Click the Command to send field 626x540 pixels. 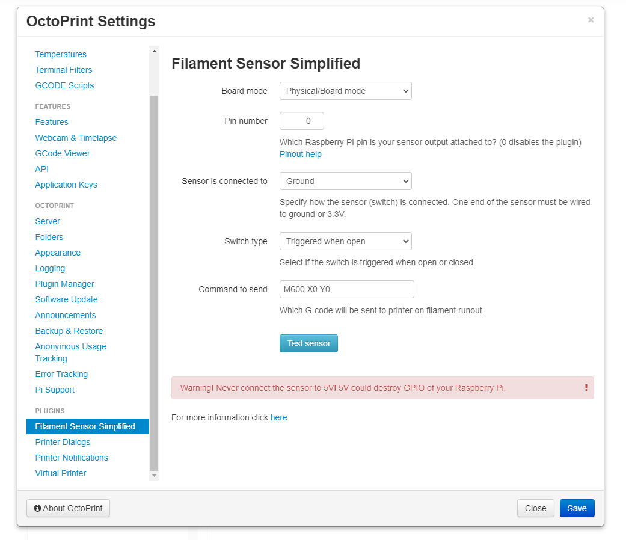[347, 289]
